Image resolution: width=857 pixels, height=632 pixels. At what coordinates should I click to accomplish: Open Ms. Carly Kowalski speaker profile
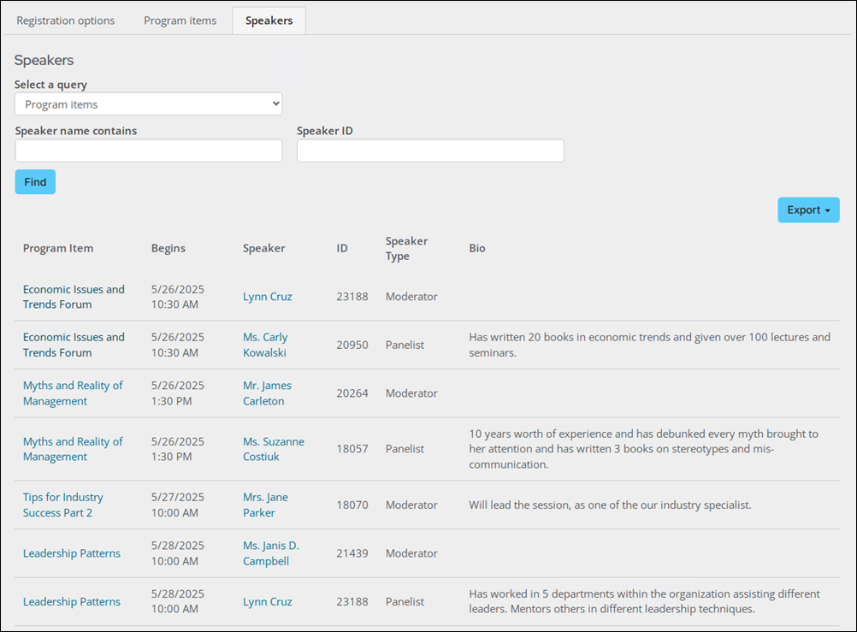pos(265,345)
